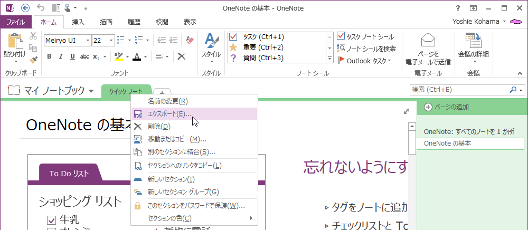Click the 検索 (Ctrl+E) search box

tap(459, 90)
